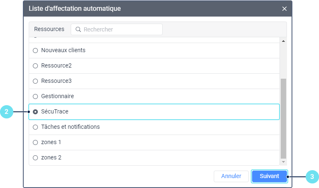This screenshot has width=319, height=188.
Task: Select the Ressource2 radio button
Action: point(35,66)
